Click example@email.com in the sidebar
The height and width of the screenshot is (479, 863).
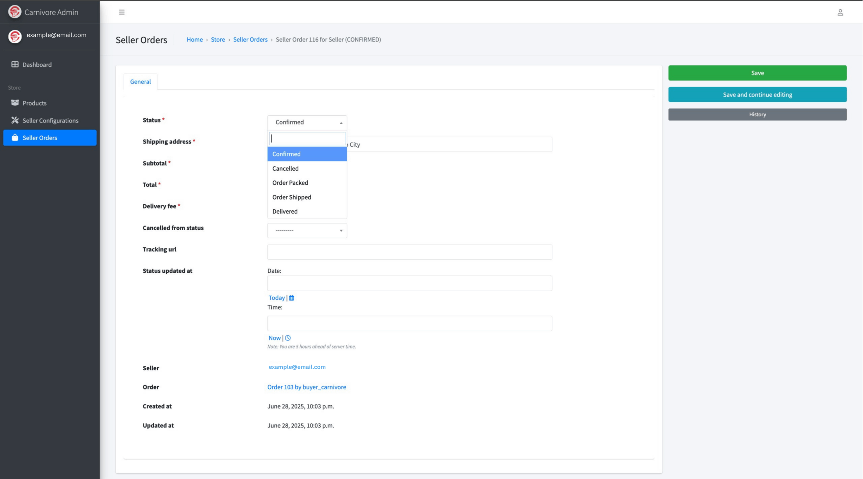tap(56, 35)
